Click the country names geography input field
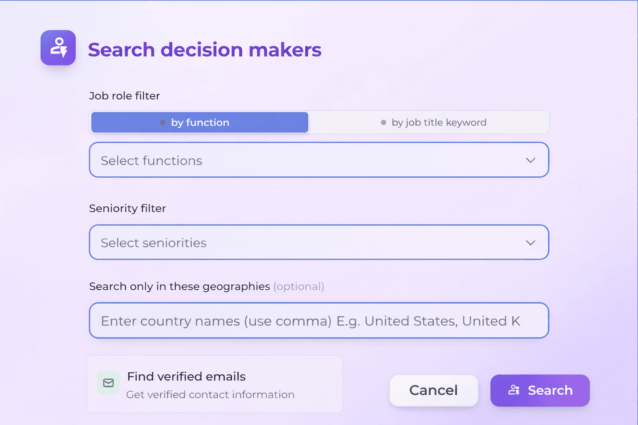638x425 pixels. point(319,320)
